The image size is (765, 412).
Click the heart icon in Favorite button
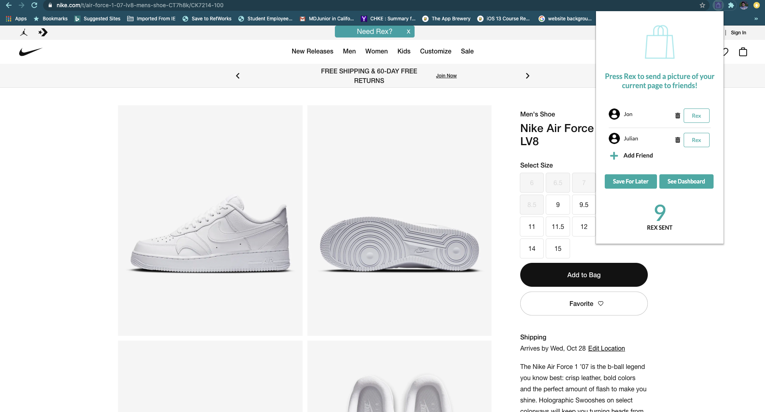pyautogui.click(x=601, y=304)
